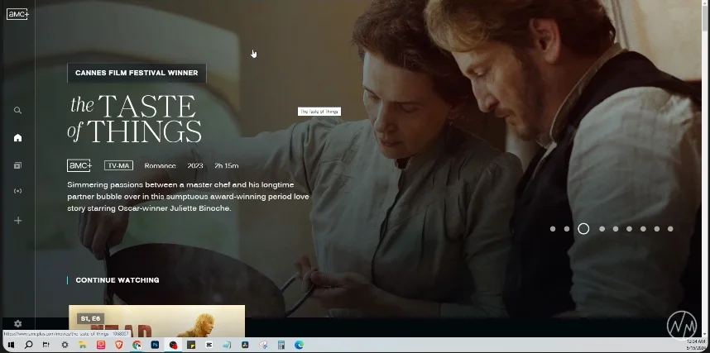This screenshot has height=353, width=710.
Task: Open The Taste of Things title logo
Action: tap(135, 118)
